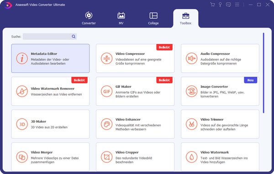Click text 'Wasserzeichen aus Video entfernen'

coord(56,94)
